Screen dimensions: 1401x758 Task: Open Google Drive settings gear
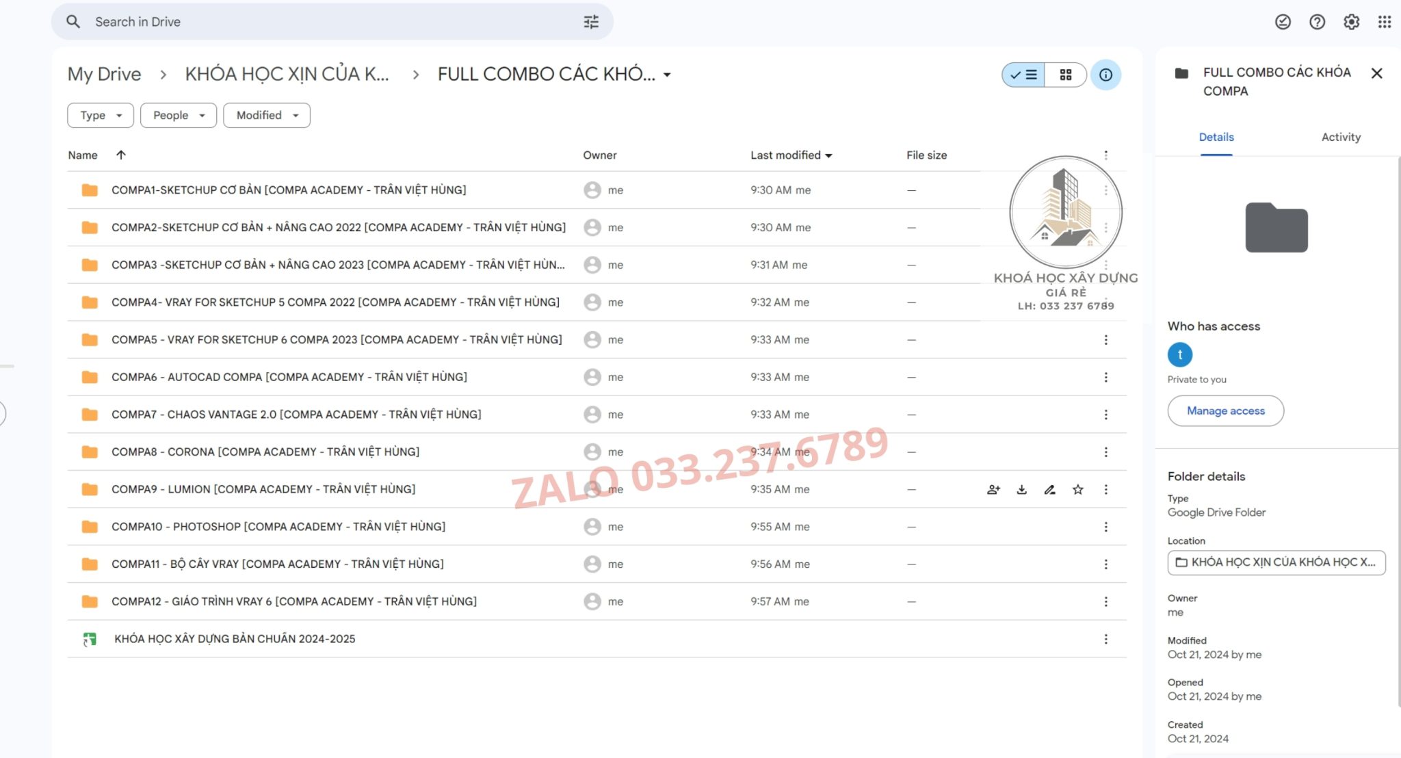click(x=1350, y=21)
